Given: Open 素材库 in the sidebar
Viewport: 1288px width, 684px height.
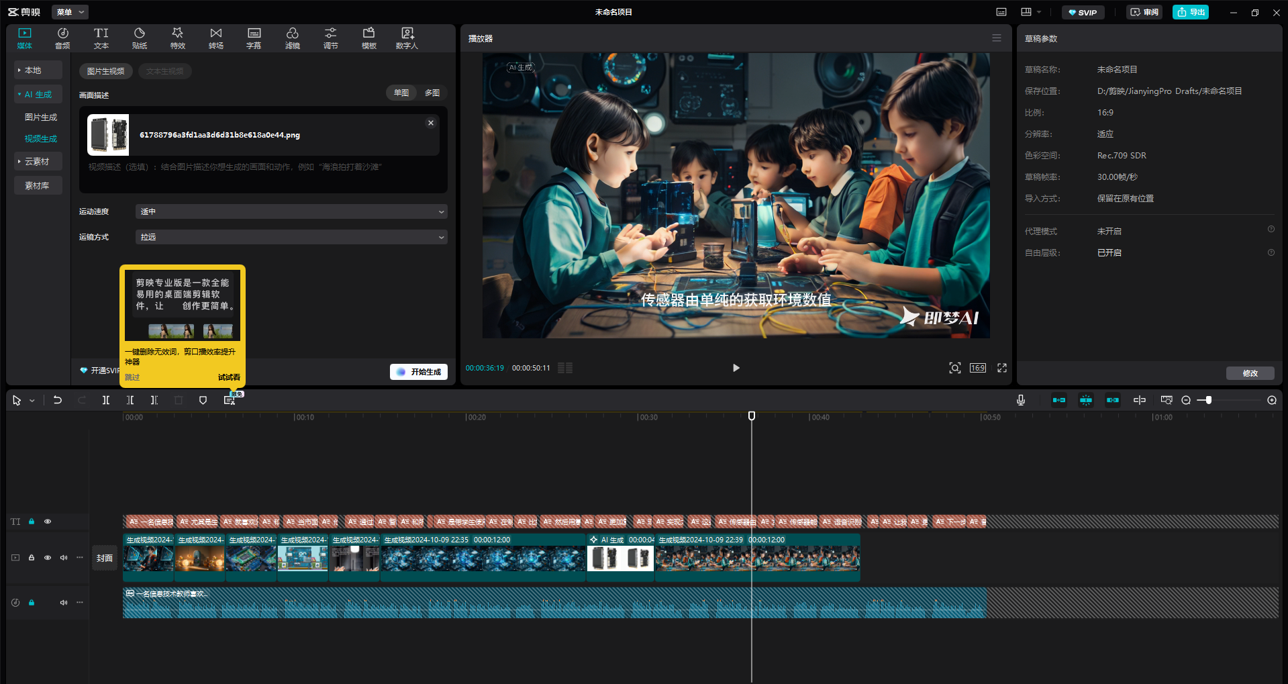Looking at the screenshot, I should pyautogui.click(x=38, y=186).
